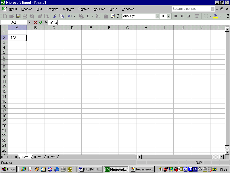Click the workbook icon beside Файл menu
Screen dimensions: 230x173
pos(5,9)
